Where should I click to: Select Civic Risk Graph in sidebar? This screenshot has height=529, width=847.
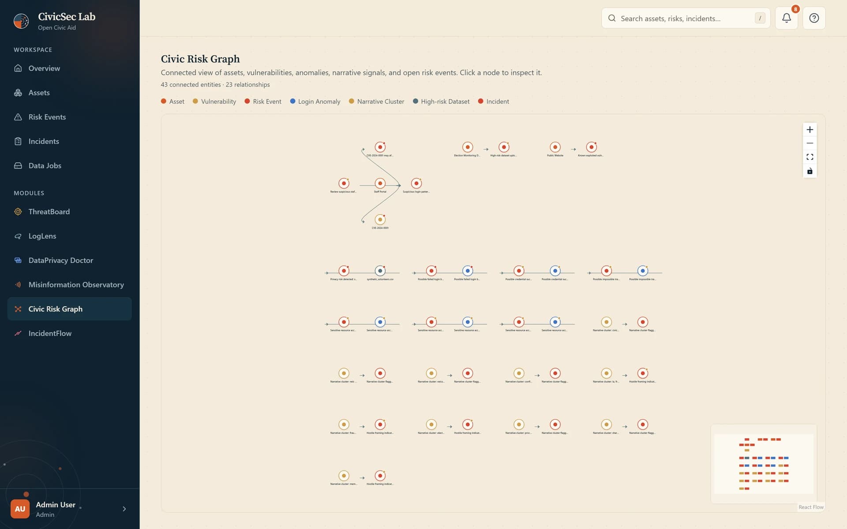point(69,309)
